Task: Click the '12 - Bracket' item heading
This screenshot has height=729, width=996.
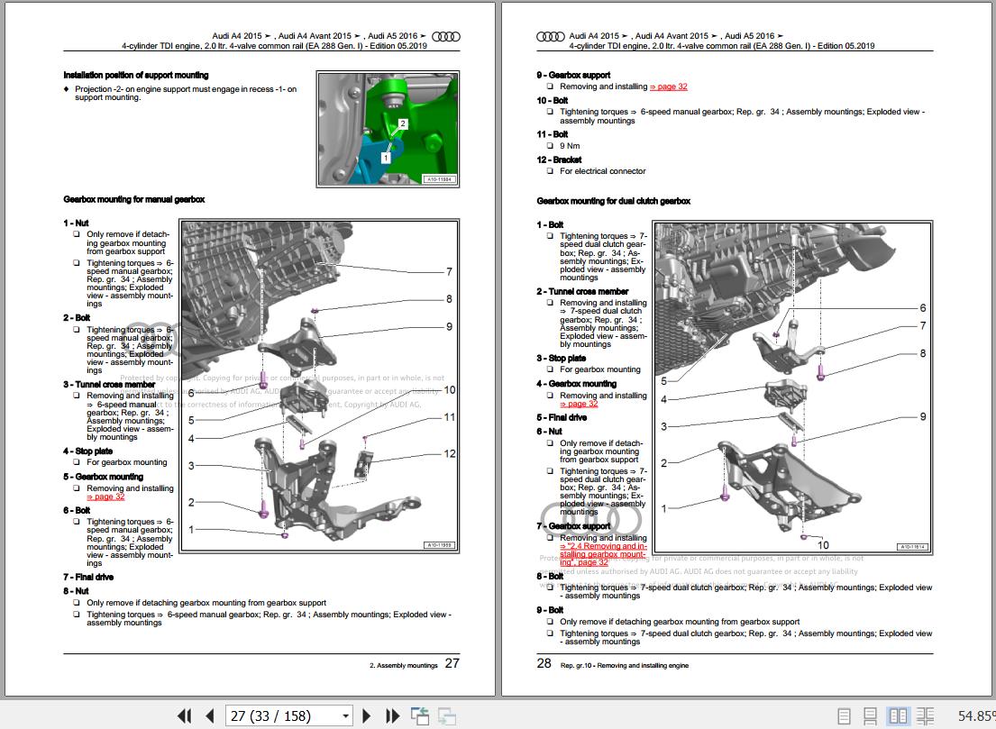Action: coord(559,160)
